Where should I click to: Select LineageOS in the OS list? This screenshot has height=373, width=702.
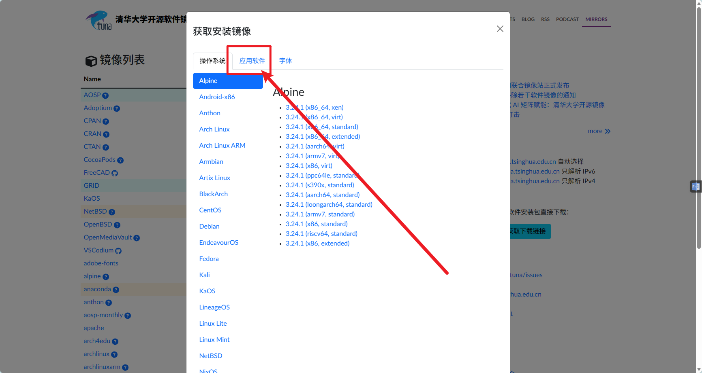coord(228,307)
